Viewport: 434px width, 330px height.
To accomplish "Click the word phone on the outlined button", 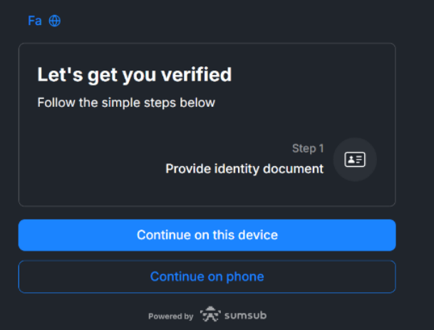I will coord(246,277).
